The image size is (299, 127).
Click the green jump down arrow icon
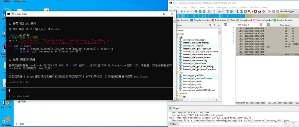(x=214, y=11)
